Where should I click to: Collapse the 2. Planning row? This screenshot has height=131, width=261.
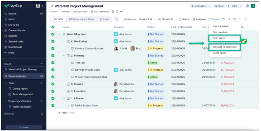point(64,56)
